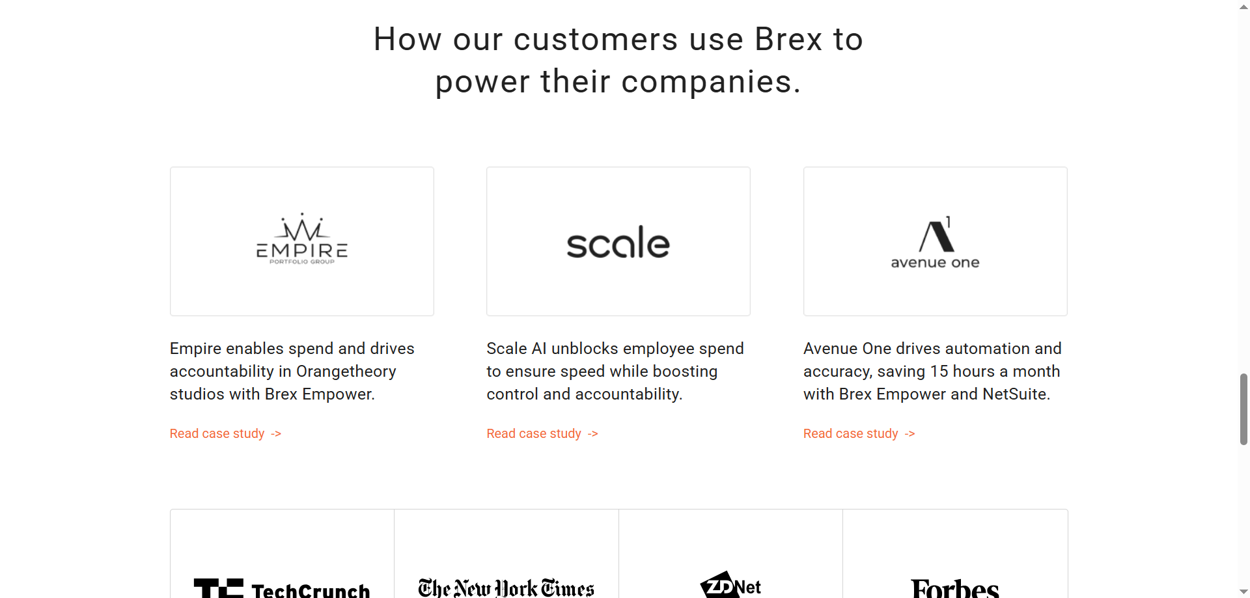Click the arrow after Scale's case study link

592,434
